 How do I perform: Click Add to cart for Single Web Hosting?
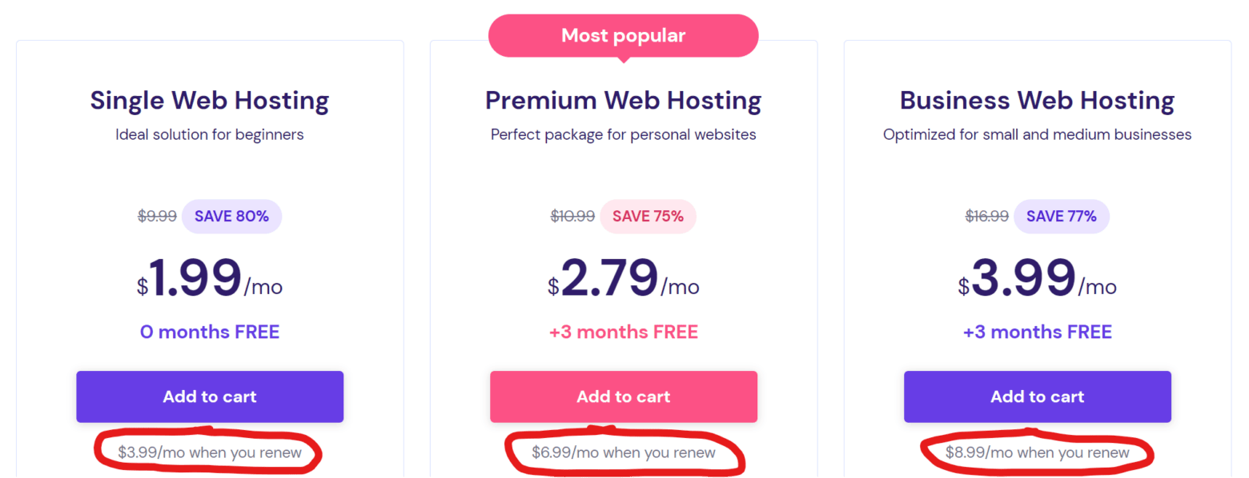click(x=209, y=396)
